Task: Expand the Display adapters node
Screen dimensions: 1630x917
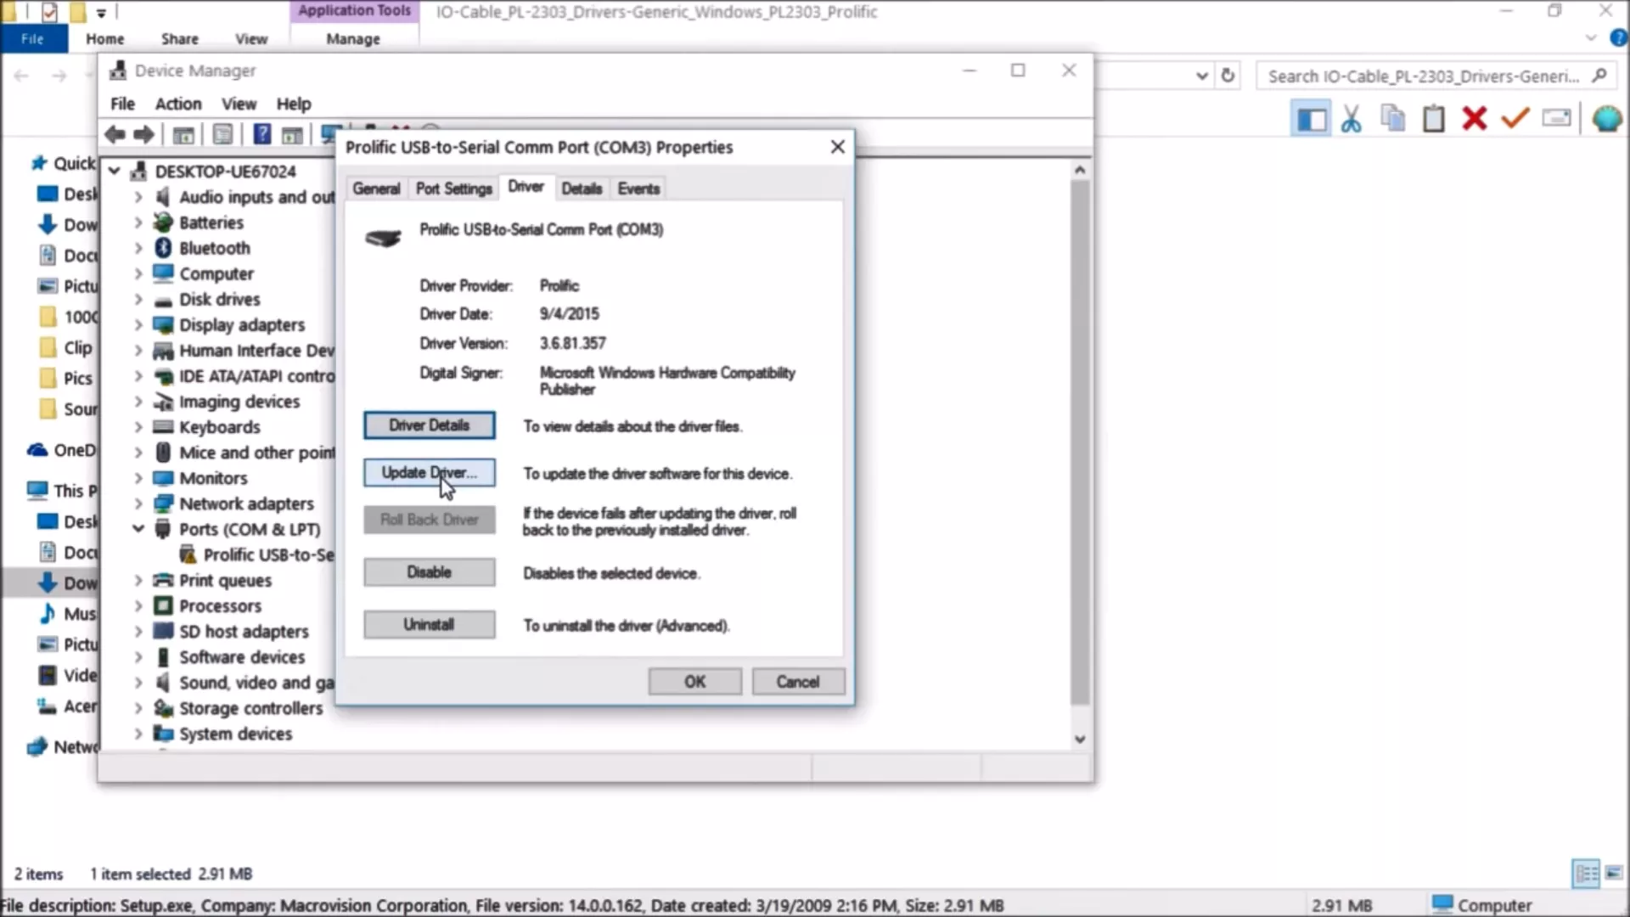Action: 138,324
